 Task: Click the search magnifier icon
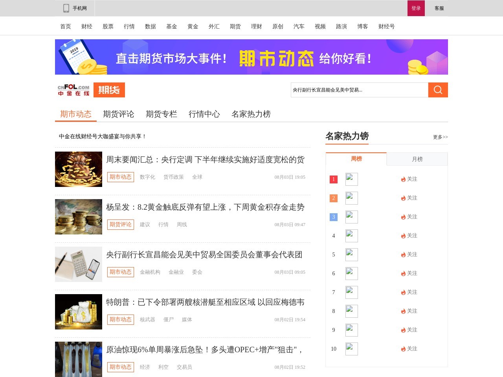437,90
